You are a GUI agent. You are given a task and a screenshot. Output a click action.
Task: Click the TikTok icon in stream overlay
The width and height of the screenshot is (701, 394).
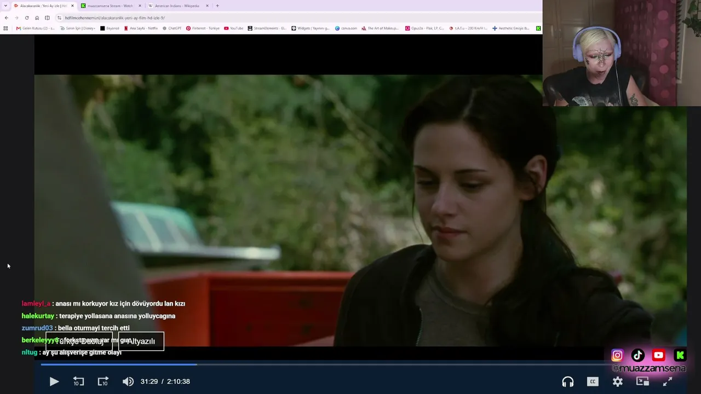pyautogui.click(x=638, y=356)
